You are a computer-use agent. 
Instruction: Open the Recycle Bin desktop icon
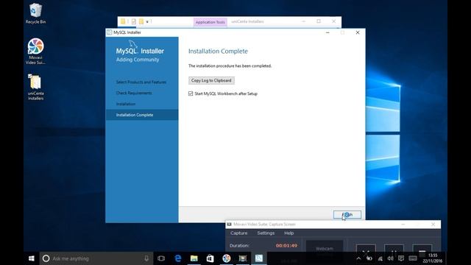35,13
